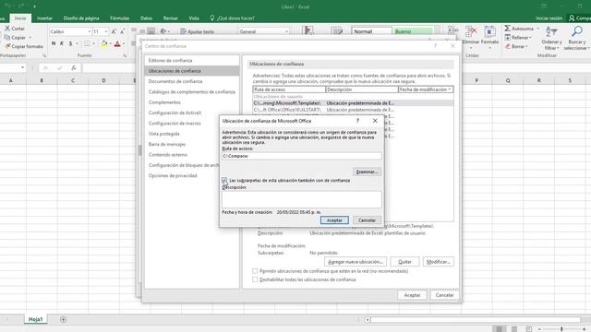Click Aceptar in Ubicación de confianza dialog

coord(334,220)
